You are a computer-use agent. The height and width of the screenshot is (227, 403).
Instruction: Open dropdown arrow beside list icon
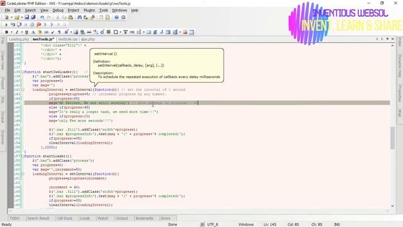pos(144,32)
